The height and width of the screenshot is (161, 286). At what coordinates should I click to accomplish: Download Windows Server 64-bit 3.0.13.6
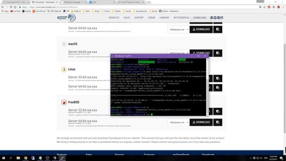[x=201, y=30]
